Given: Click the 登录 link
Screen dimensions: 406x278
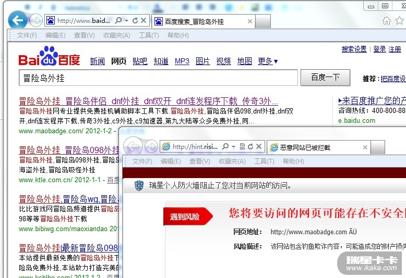Looking at the screenshot, I should pyautogui.click(x=379, y=49).
